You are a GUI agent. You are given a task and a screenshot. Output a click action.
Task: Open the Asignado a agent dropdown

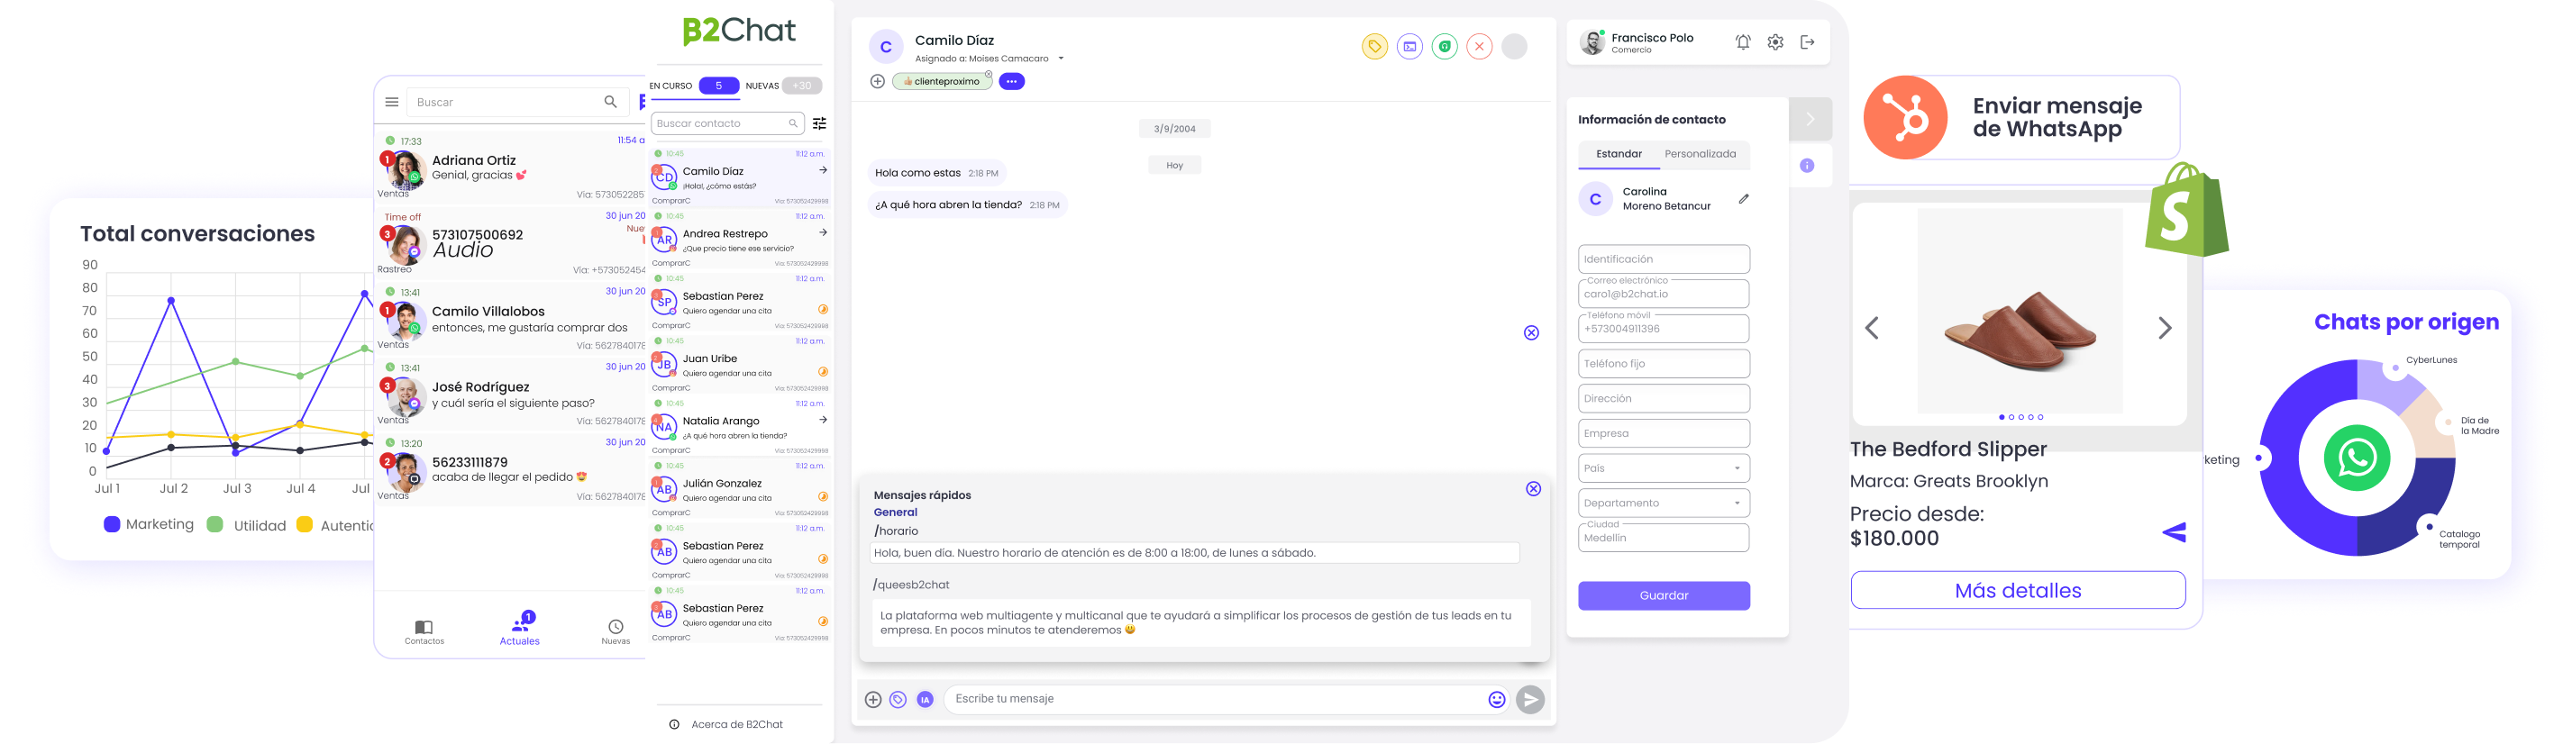click(x=1061, y=59)
